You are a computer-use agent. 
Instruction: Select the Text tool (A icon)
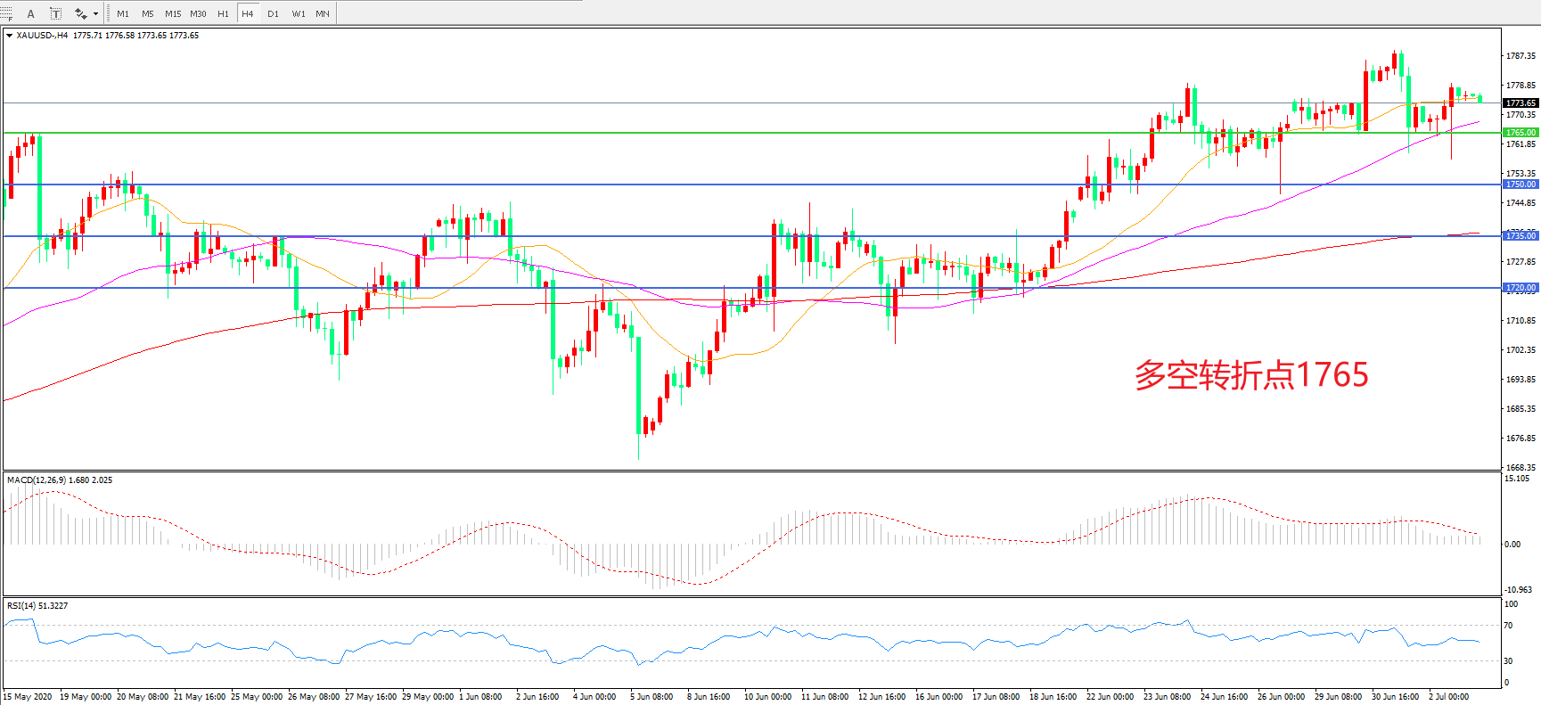click(x=31, y=13)
